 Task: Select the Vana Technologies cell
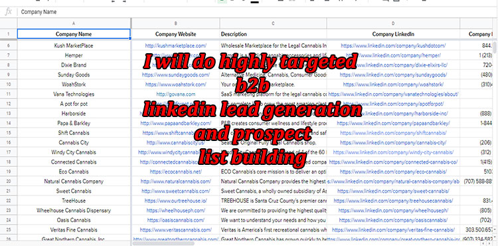click(74, 94)
